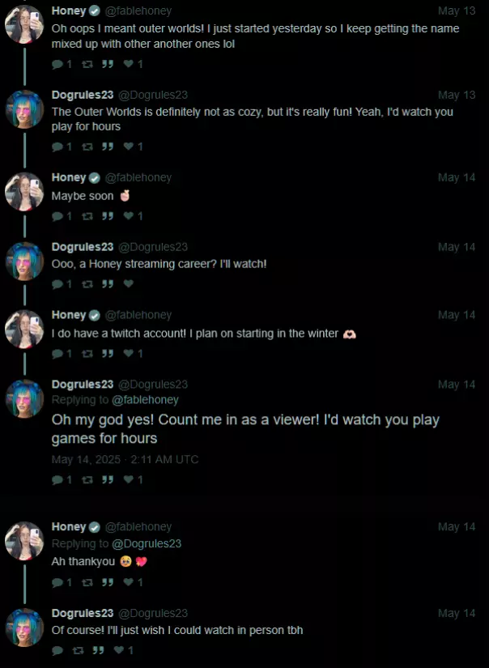489x668 pixels.
Task: Open Honey's avatar on the 'Maybe soon' tweet
Action: coord(24,192)
